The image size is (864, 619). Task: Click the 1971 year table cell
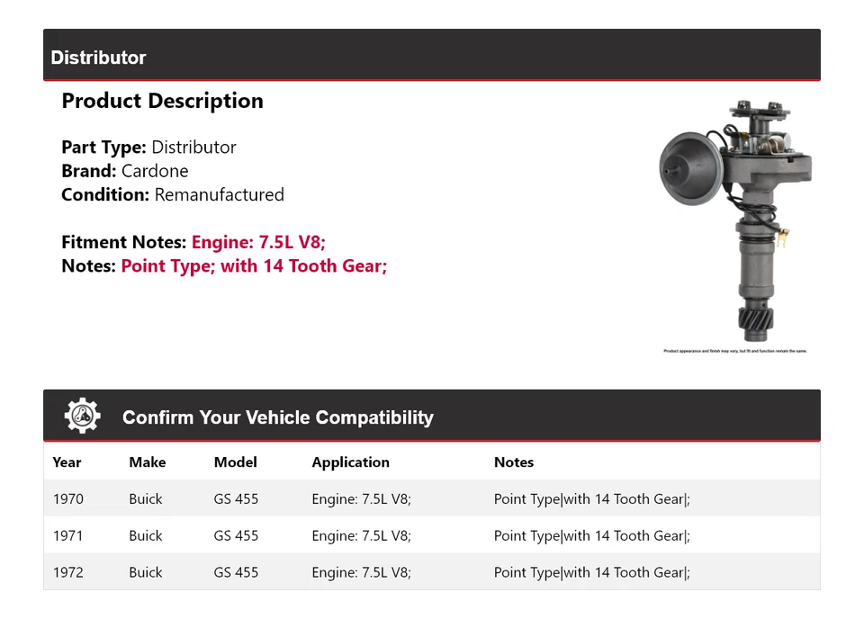[x=67, y=536]
